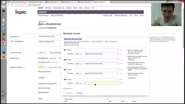Click the дом address field
The height and width of the screenshot is (104, 185).
pos(114,99)
